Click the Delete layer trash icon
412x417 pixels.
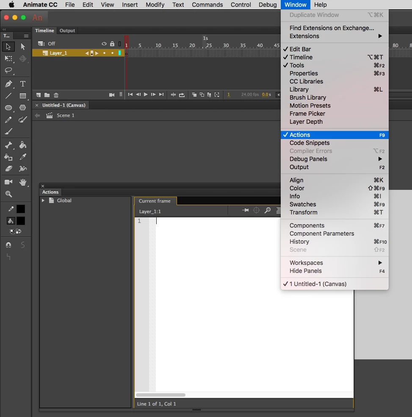click(56, 95)
